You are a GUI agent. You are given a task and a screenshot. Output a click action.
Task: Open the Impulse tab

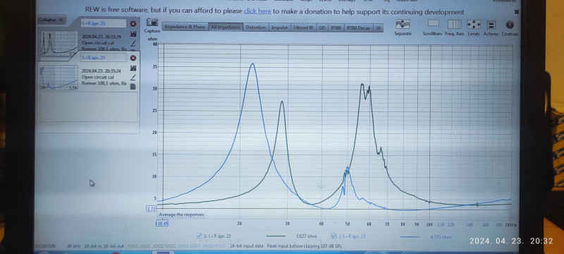pos(279,28)
